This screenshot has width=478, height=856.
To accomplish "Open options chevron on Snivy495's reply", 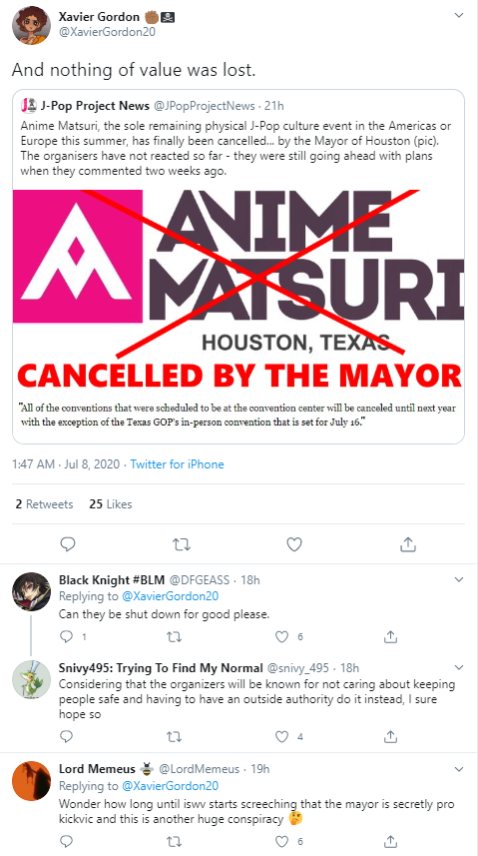I will 459,667.
